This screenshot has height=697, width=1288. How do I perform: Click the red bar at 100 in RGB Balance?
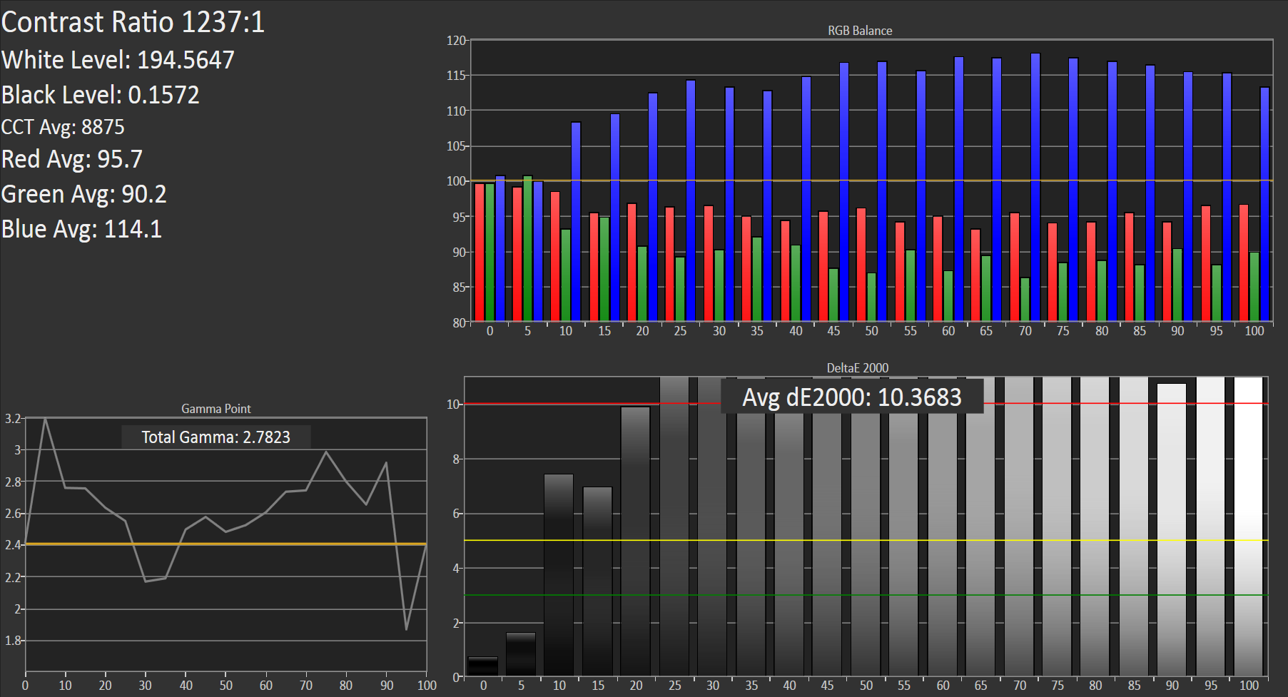[1244, 263]
